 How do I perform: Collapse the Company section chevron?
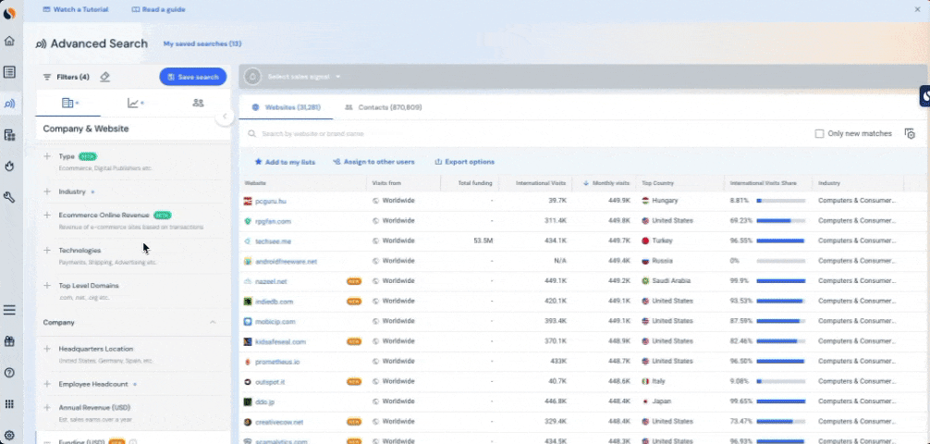click(x=213, y=322)
